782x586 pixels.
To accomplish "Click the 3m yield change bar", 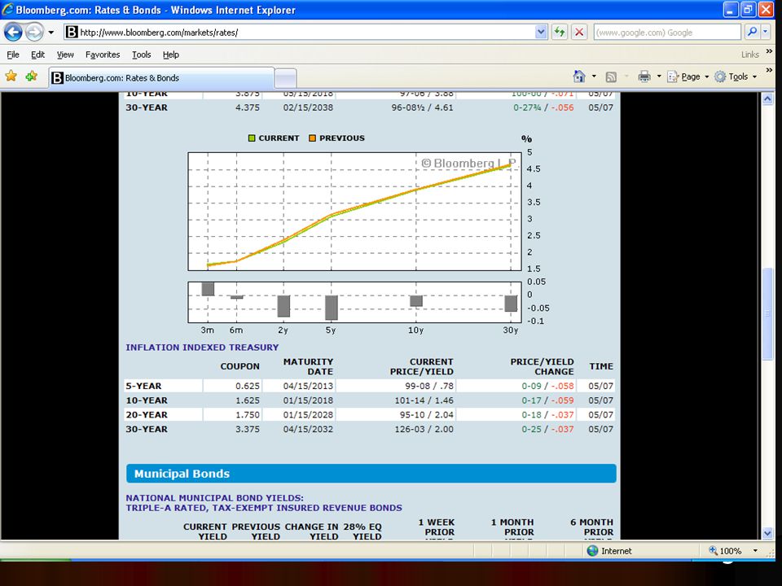I will [x=208, y=289].
